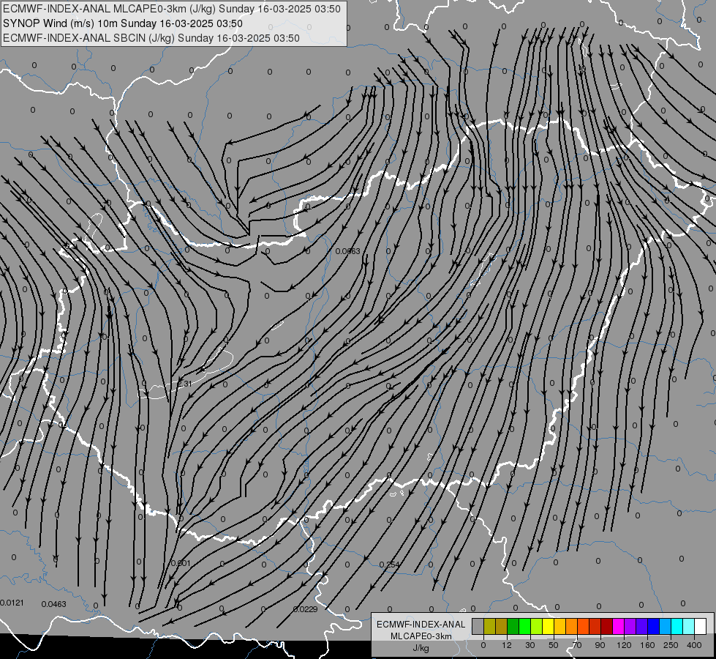Click the 0.0063 value on the map
Viewport: 716px width, 659px height.
click(347, 251)
